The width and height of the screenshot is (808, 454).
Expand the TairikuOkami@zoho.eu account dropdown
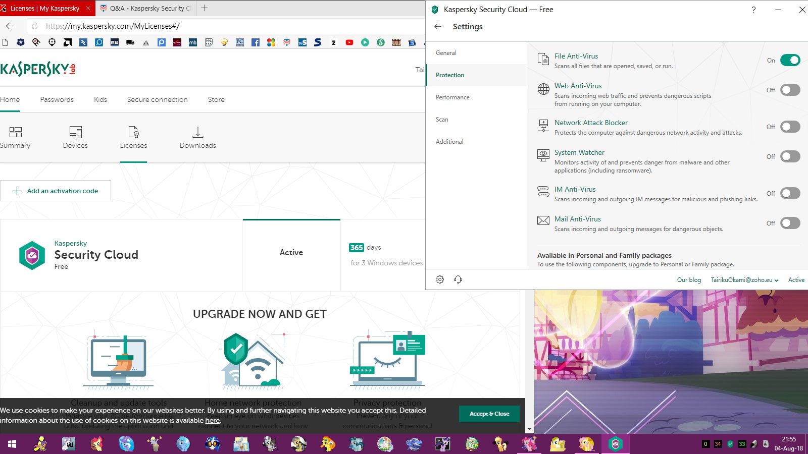pos(745,280)
